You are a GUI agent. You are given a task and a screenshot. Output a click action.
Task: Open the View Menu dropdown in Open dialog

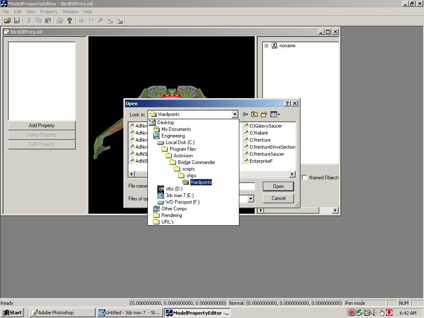tap(275, 114)
